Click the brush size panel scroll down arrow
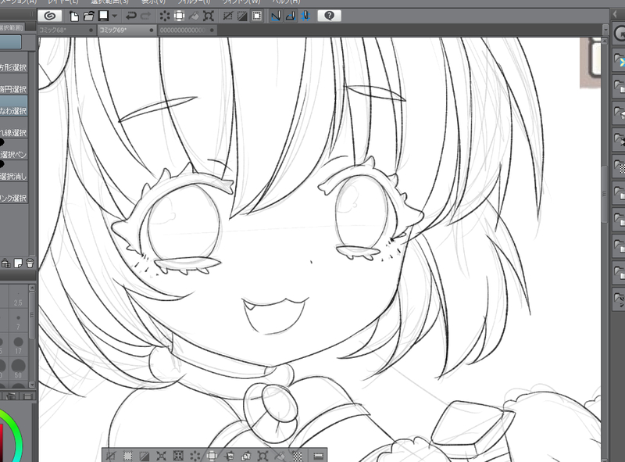Image resolution: width=625 pixels, height=462 pixels. pyautogui.click(x=32, y=385)
